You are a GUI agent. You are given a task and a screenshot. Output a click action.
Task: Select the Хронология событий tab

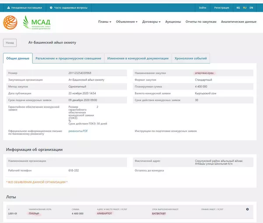(191, 58)
